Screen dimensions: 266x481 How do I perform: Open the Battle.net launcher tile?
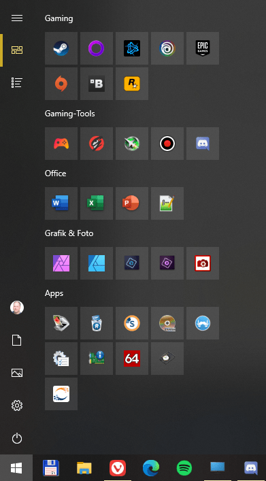(x=132, y=48)
